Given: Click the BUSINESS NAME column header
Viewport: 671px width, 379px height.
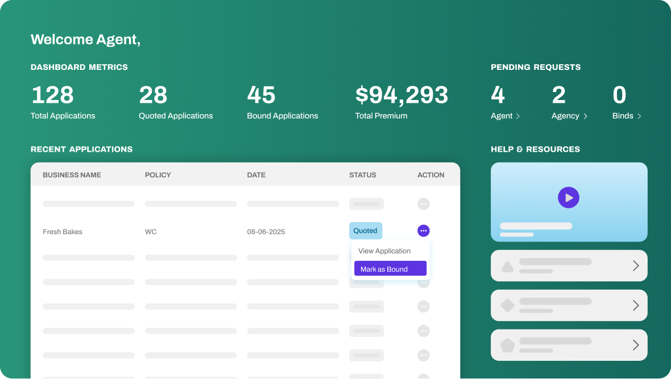Looking at the screenshot, I should (72, 175).
